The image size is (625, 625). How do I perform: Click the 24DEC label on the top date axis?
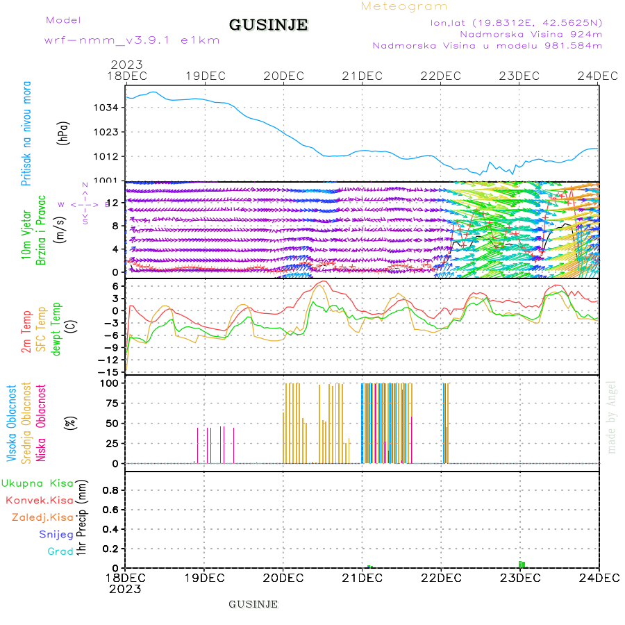click(x=597, y=76)
